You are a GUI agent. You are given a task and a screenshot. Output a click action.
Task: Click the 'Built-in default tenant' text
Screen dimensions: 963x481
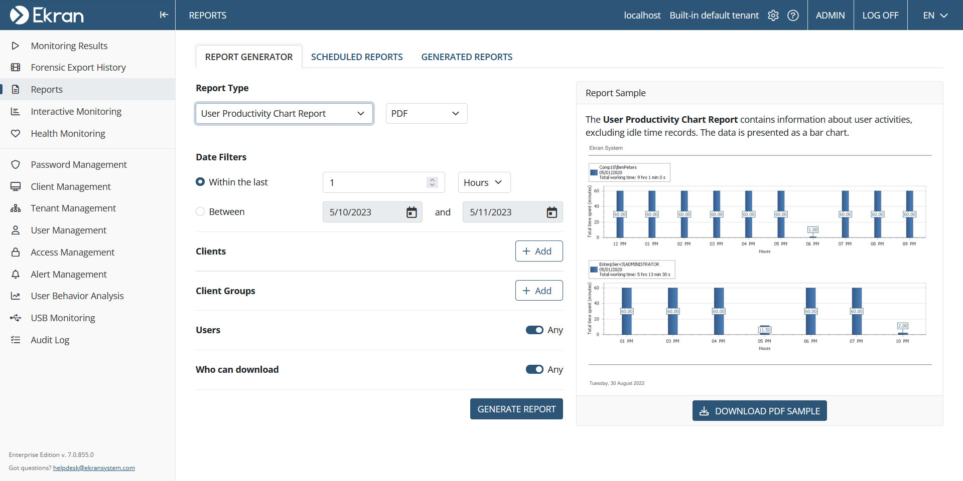point(714,15)
